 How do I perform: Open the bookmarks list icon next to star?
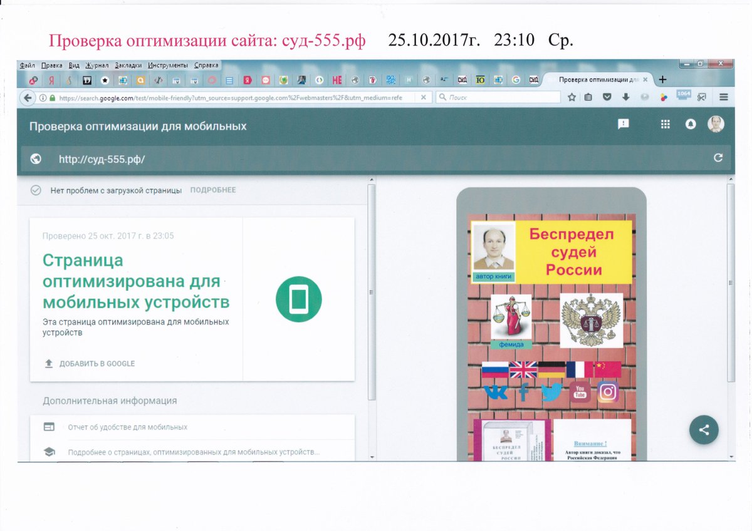588,97
